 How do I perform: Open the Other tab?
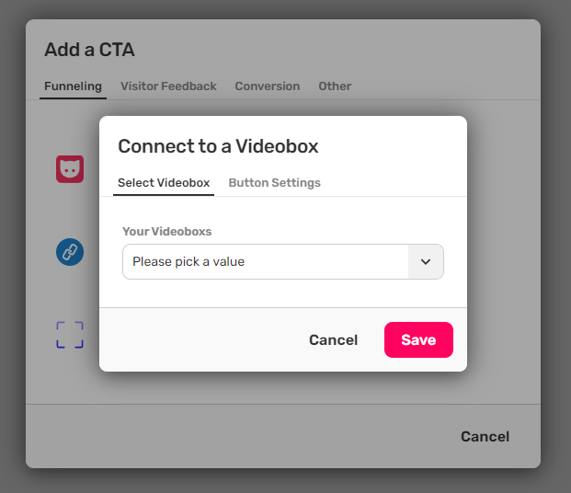(335, 86)
